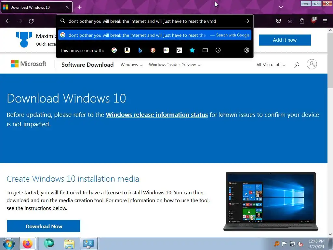The width and height of the screenshot is (333, 250).
Task: Reload the current page
Action: pyautogui.click(x=31, y=21)
